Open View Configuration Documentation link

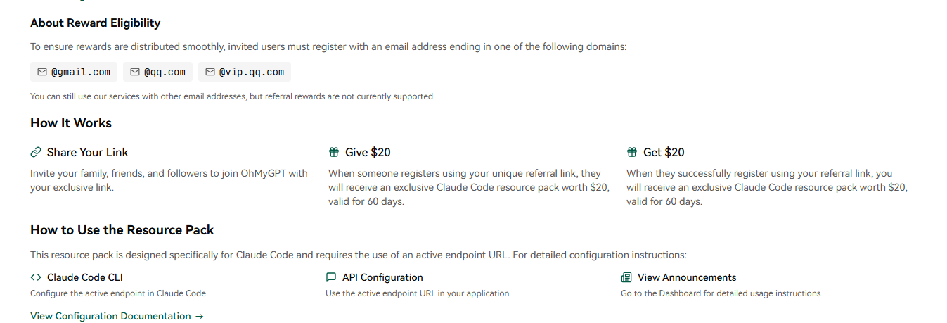click(117, 316)
